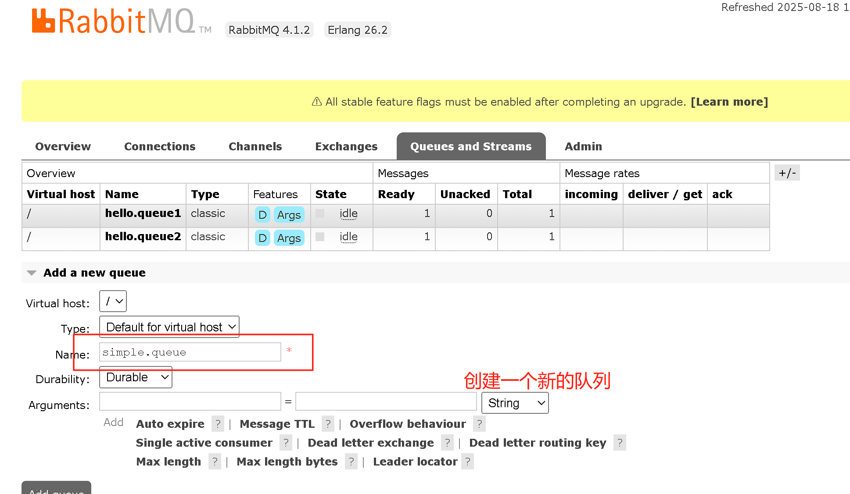Add the Dead letter routing key argument
The image size is (850, 494).
[x=538, y=443]
